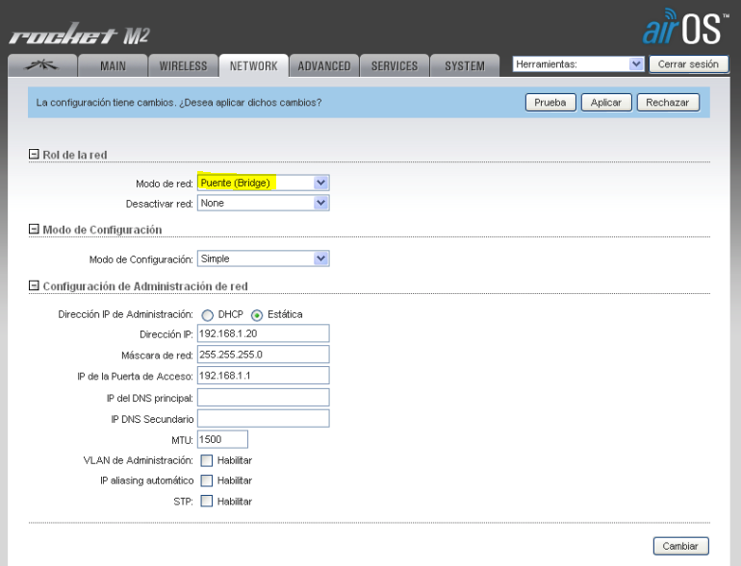Click the Cerrar sesión button
Image resolution: width=741 pixels, height=566 pixels.
pos(688,64)
